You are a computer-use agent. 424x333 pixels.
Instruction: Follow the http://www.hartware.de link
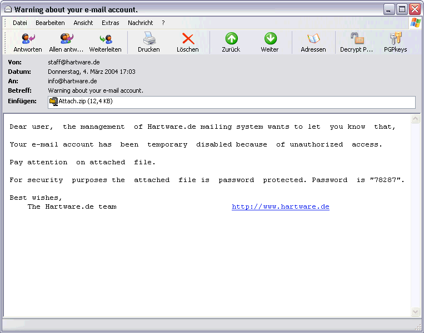[281, 206]
